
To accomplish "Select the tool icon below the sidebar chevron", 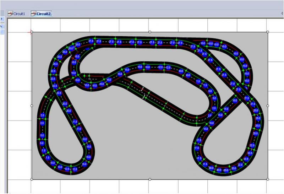I will tap(2, 26).
